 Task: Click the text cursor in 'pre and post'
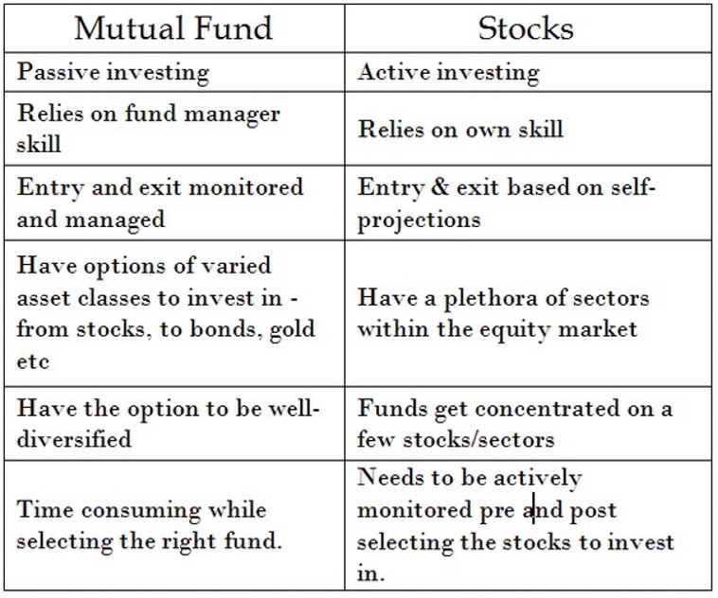pyautogui.click(x=533, y=509)
